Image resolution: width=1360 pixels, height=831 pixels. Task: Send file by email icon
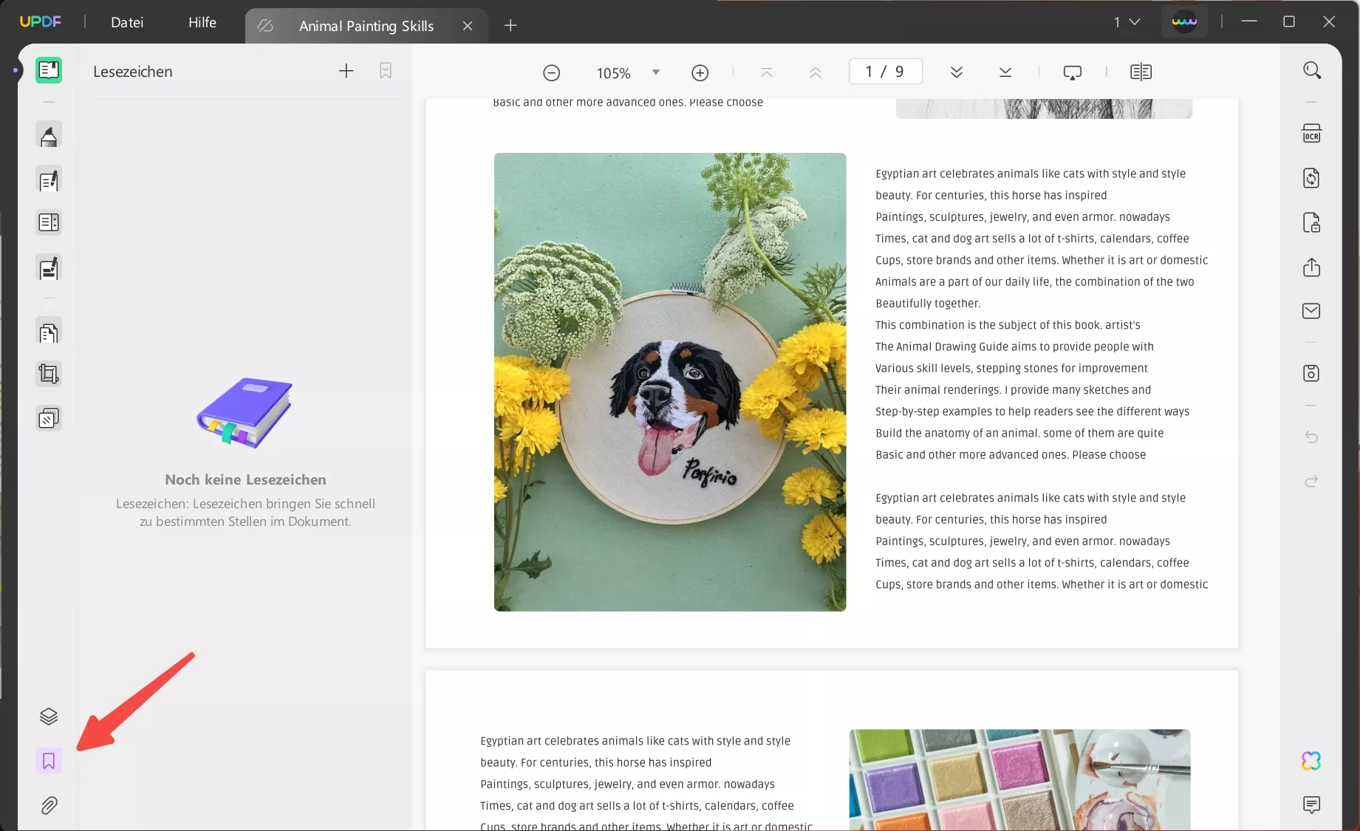1311,311
